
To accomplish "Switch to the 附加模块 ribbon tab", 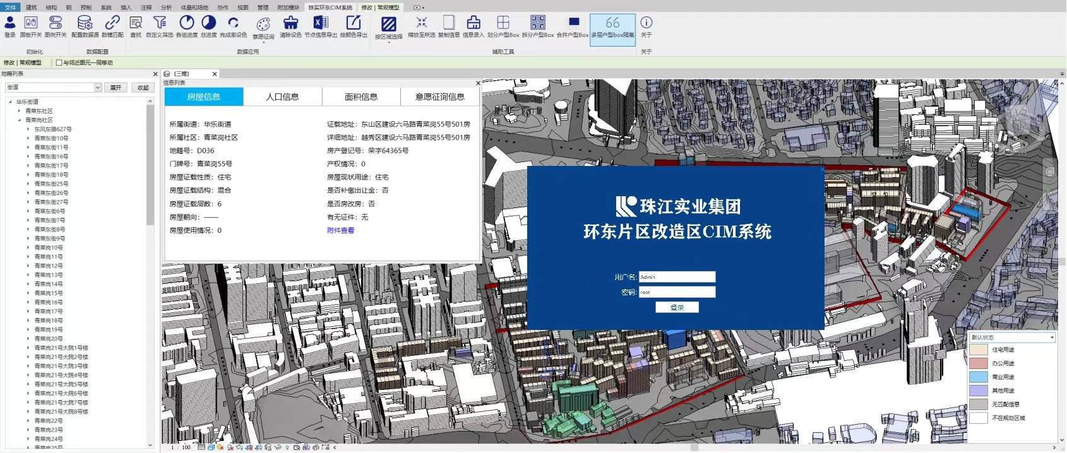I will [289, 8].
